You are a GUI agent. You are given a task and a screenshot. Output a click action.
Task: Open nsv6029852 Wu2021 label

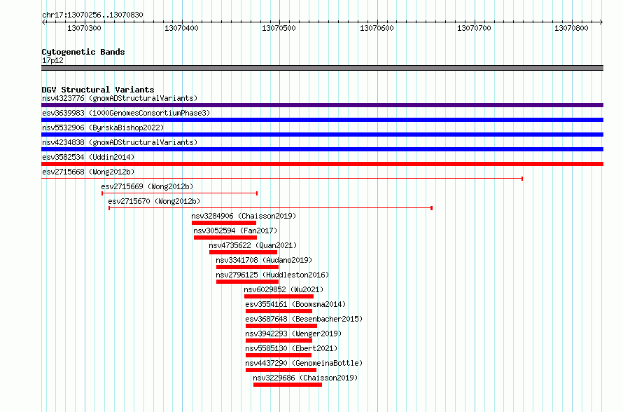tap(283, 289)
